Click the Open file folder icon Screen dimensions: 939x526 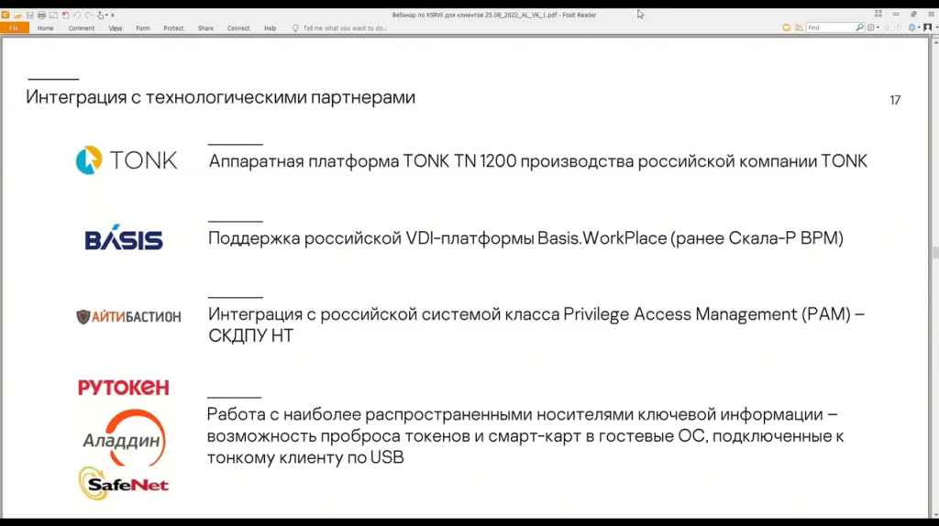click(17, 15)
